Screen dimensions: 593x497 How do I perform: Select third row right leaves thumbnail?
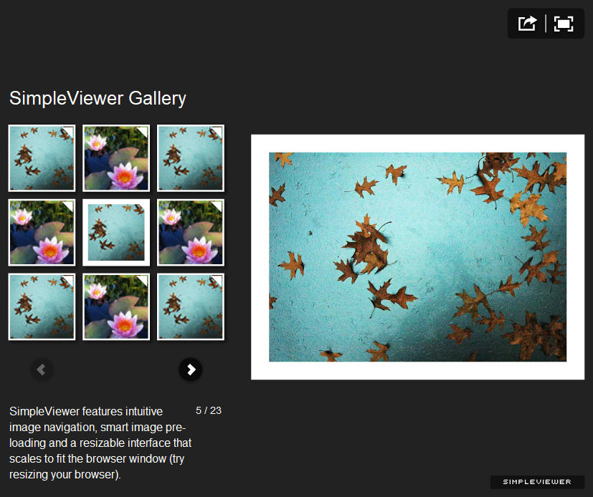[191, 307]
